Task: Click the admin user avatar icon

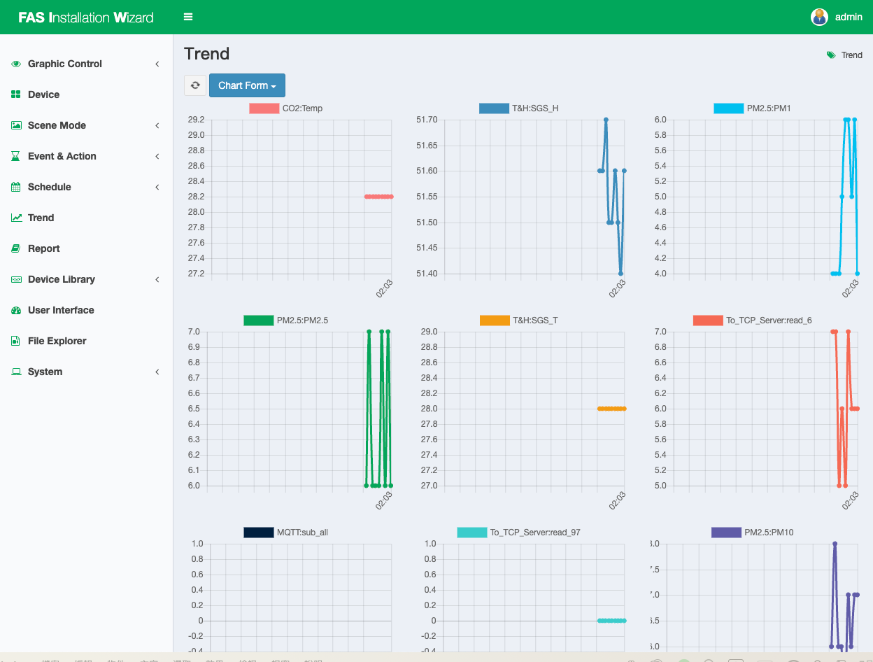Action: (819, 17)
